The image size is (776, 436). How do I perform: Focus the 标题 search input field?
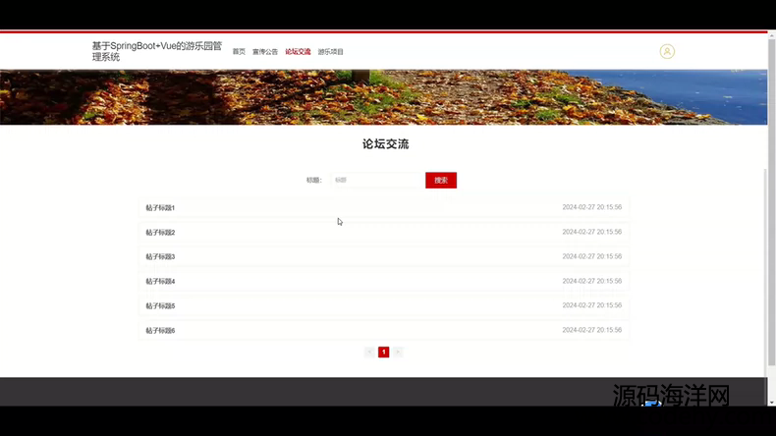pos(375,180)
